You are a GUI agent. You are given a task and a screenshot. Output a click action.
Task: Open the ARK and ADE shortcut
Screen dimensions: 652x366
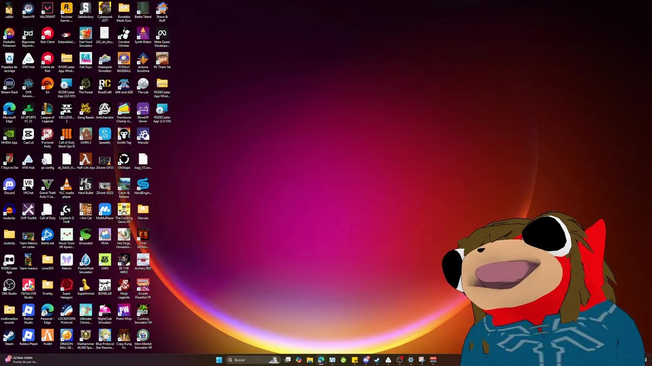(x=124, y=86)
